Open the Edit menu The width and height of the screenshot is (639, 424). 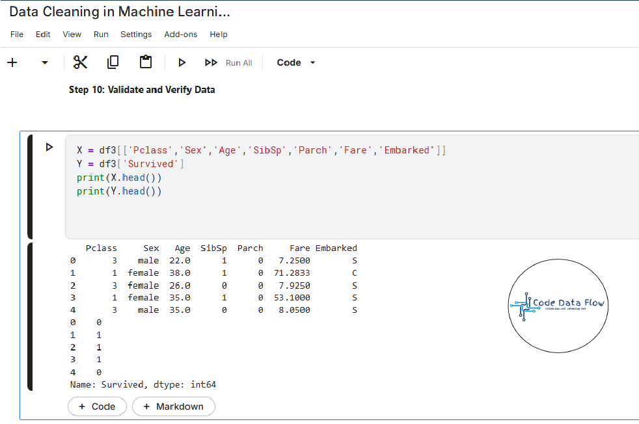click(43, 34)
